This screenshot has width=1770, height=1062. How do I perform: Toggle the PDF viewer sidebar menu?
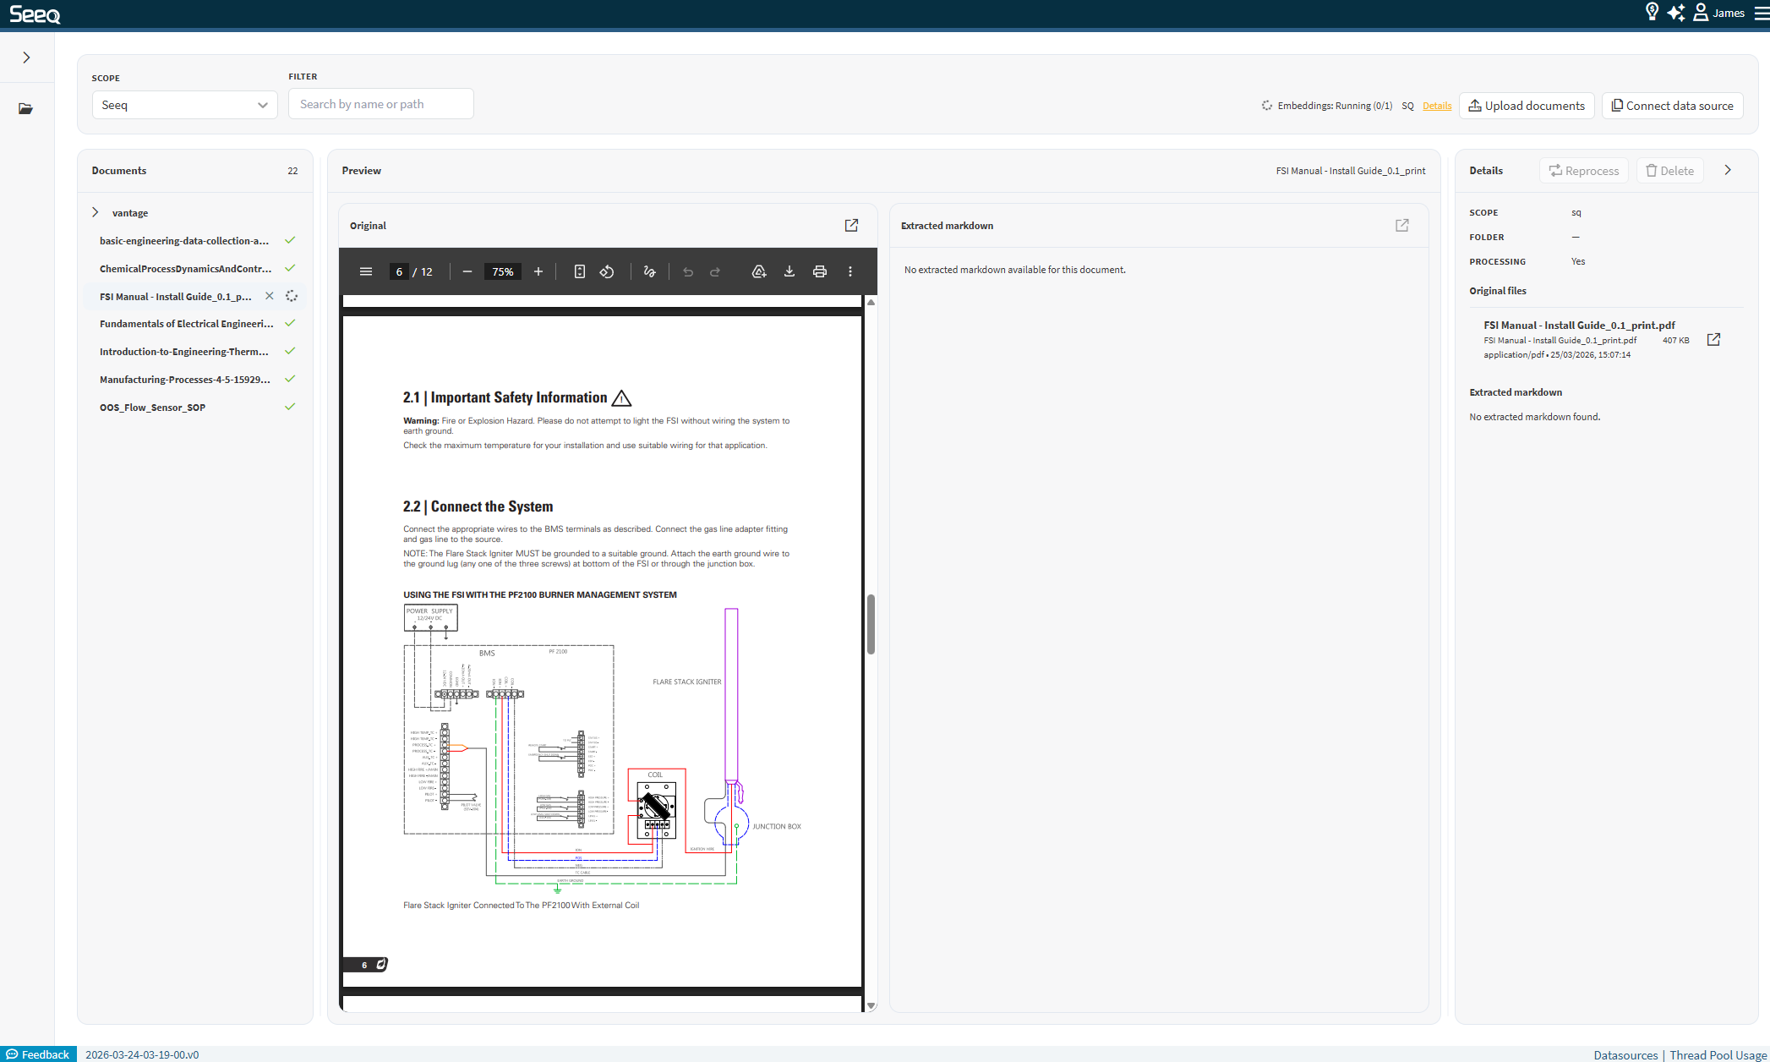(x=366, y=271)
